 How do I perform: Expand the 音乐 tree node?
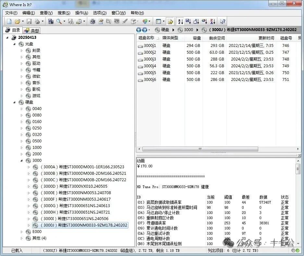[22, 83]
